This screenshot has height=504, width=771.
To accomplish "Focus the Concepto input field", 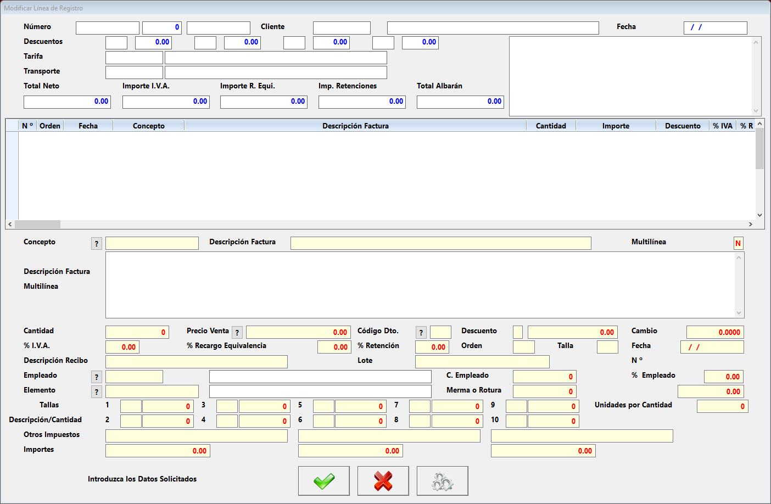I will coord(152,243).
